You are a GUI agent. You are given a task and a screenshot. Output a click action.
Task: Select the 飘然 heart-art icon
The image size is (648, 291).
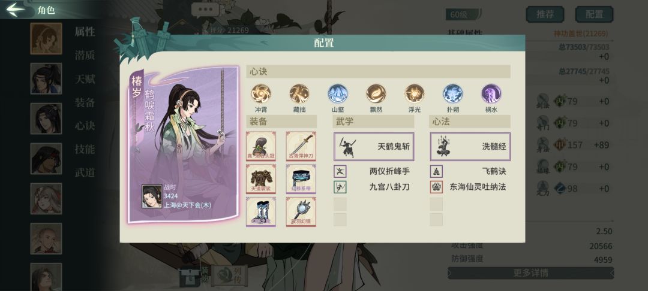[376, 93]
